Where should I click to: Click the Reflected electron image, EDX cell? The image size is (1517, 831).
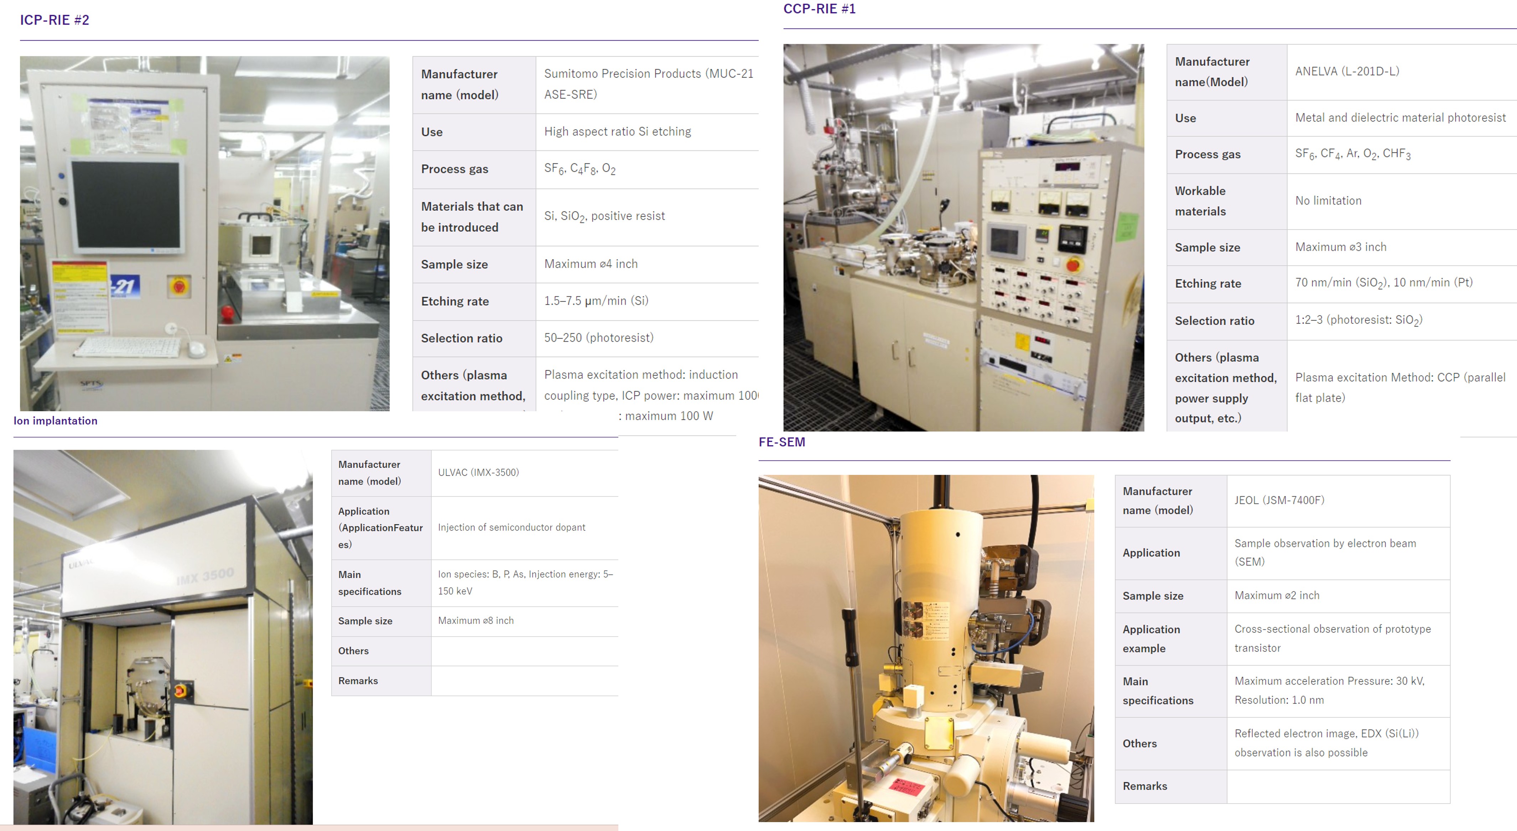point(1338,743)
